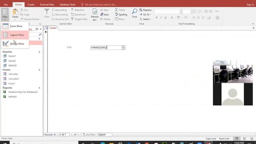Click Remove Sort
Image resolution: width=256 pixels, height=144 pixels.
point(60,19)
